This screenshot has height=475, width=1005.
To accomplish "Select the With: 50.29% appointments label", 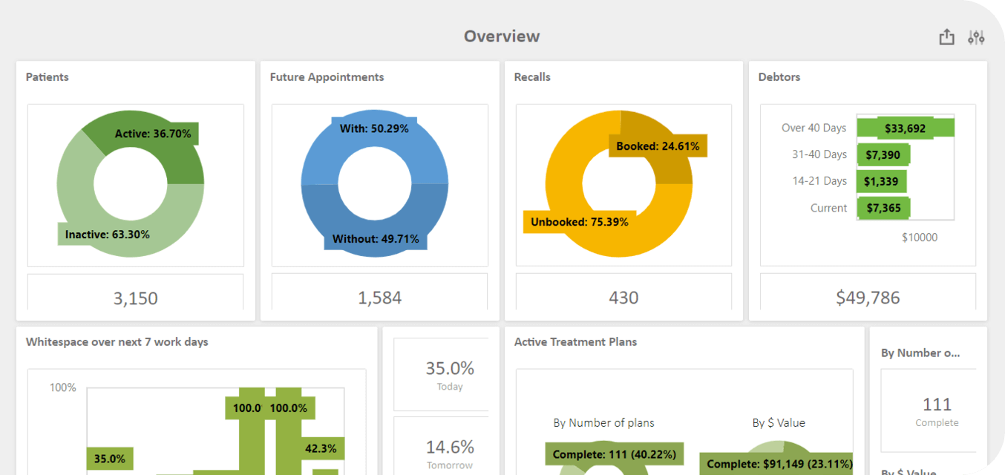I will 374,128.
